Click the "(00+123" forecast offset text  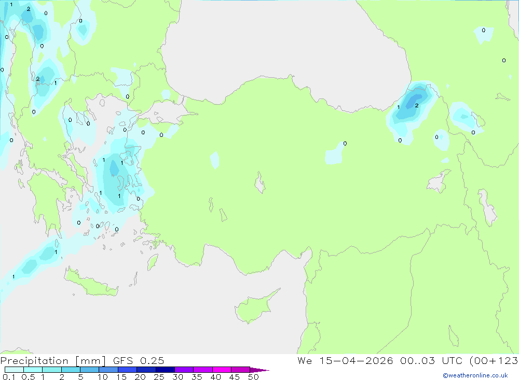[x=494, y=361]
